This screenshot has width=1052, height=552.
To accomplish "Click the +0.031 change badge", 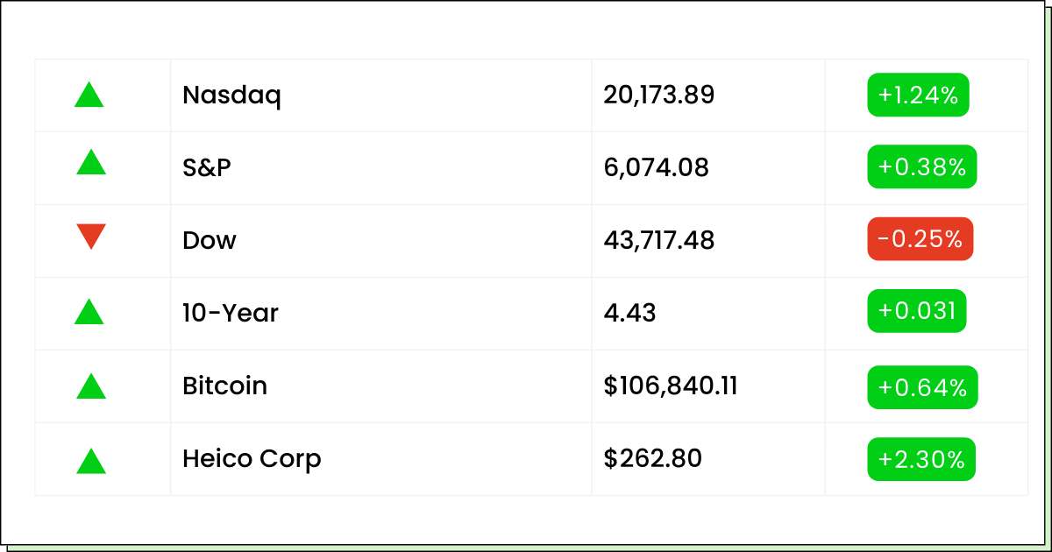I will pyautogui.click(x=916, y=311).
